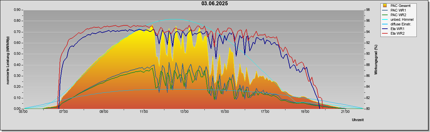Click the 19:00 time axis label
This screenshot has width=430, height=132.
(x=305, y=112)
